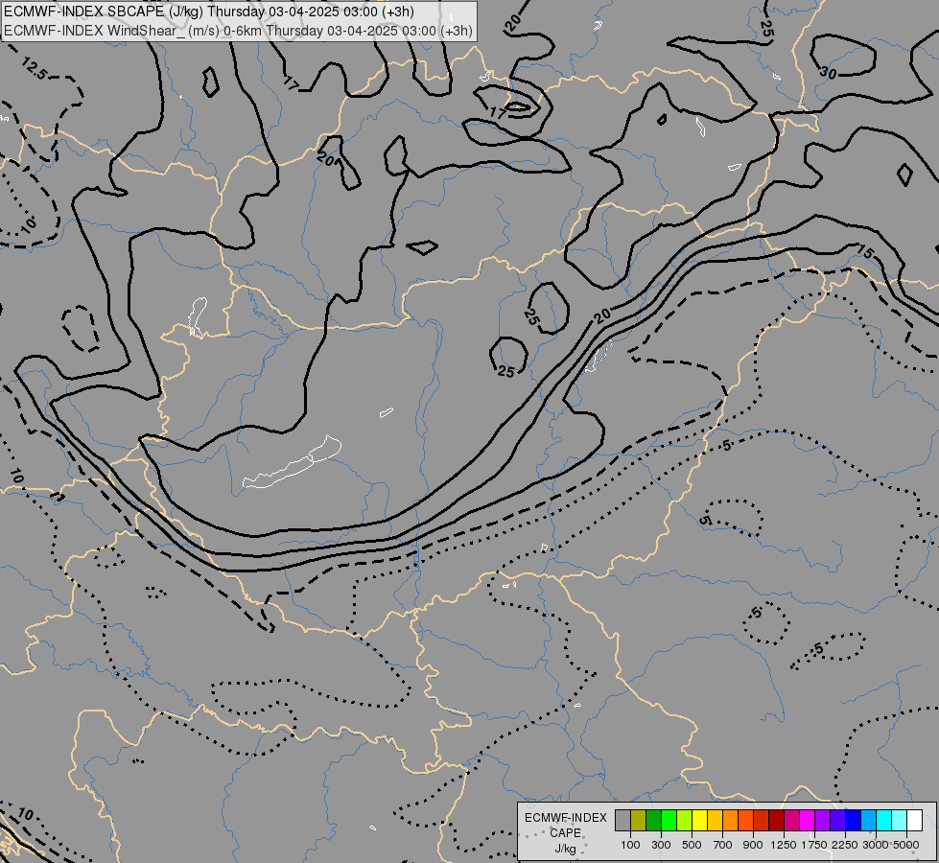Click the "30" wind shear contour label
Image resolution: width=939 pixels, height=863 pixels.
(828, 73)
